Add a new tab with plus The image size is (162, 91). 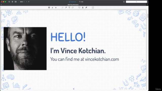pyautogui.click(x=147, y=5)
